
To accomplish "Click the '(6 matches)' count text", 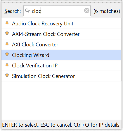I will pos(107,11).
